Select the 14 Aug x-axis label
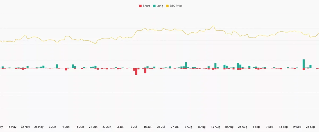The image size is (319, 132). [x=215, y=127]
